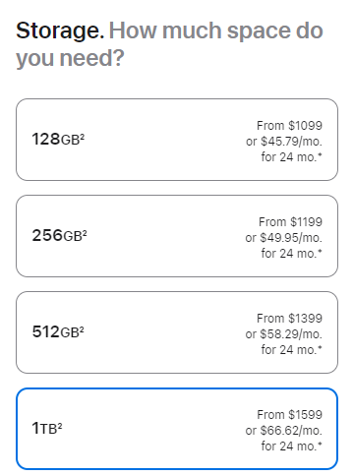Click the From $1199 price text

point(290,221)
